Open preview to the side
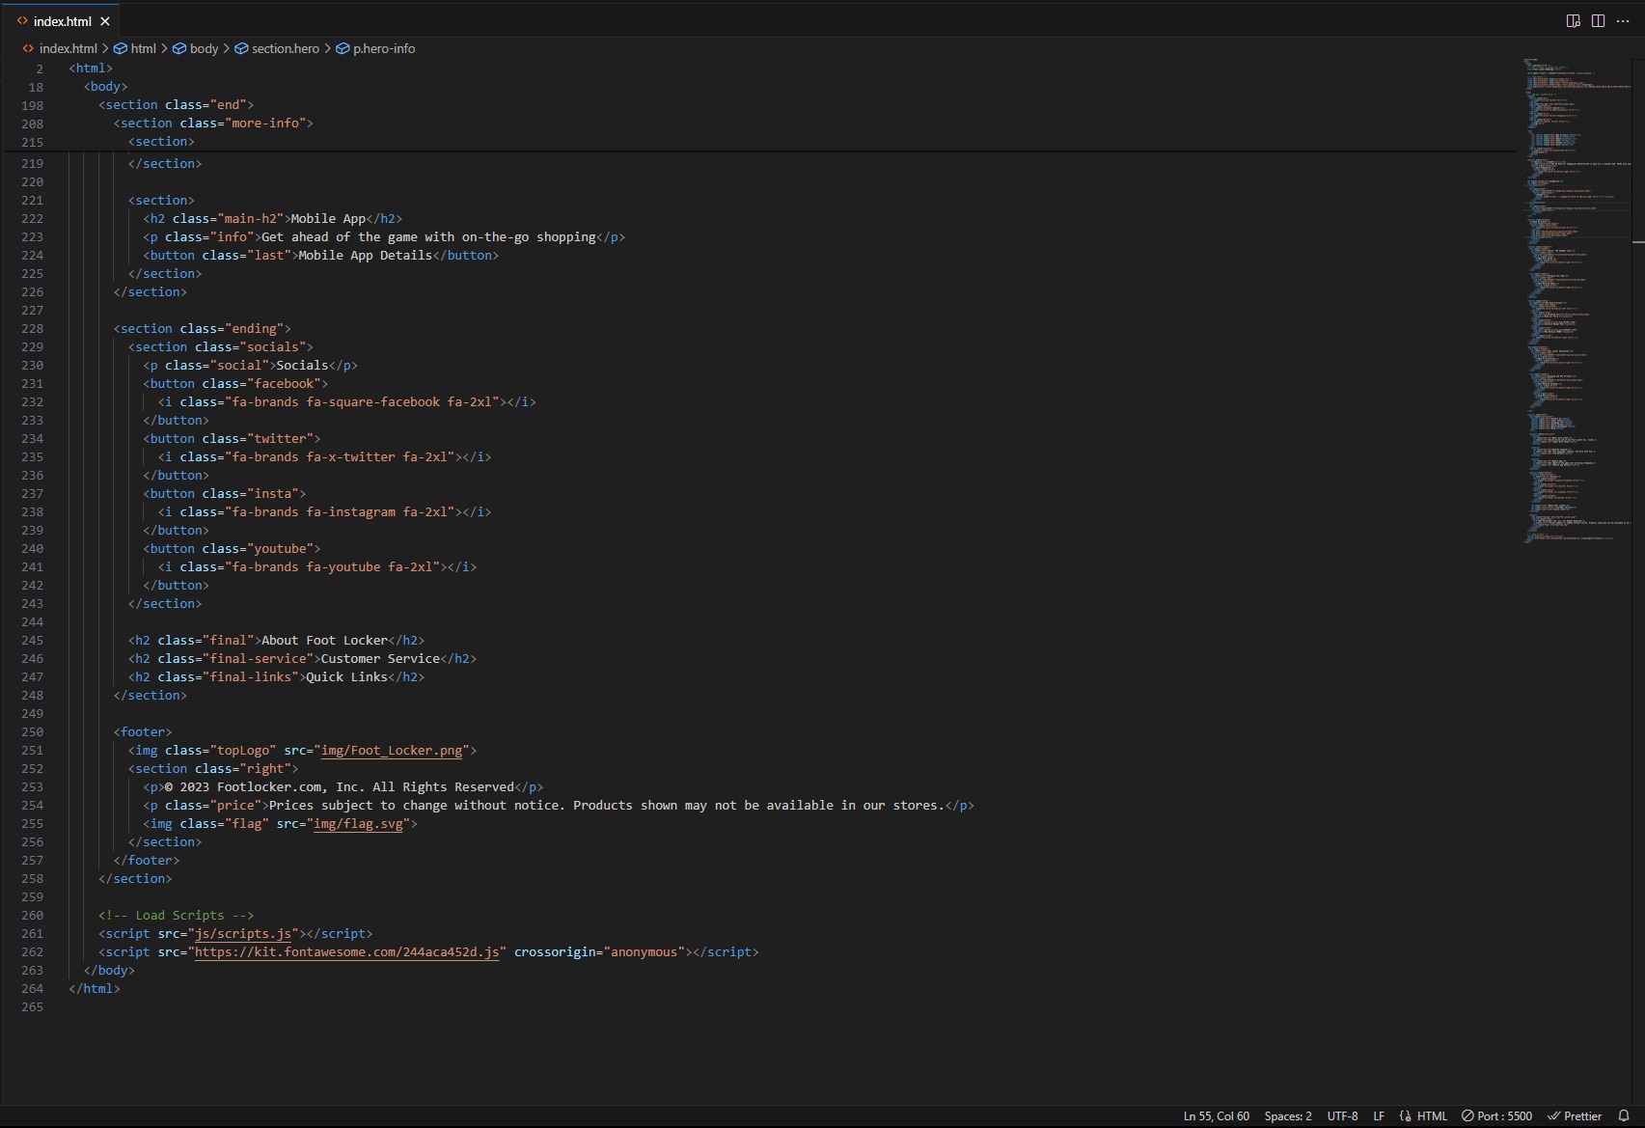The image size is (1645, 1128). (x=1573, y=21)
